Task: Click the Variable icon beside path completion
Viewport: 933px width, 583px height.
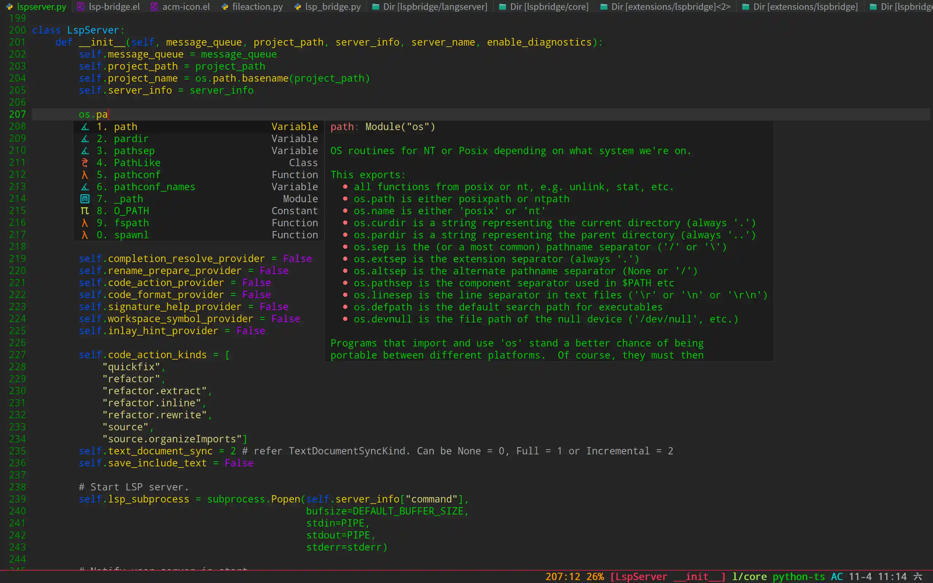Action: (85, 127)
